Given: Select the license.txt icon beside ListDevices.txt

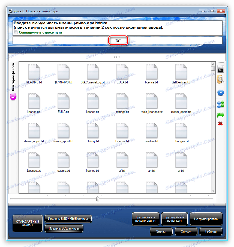Looking at the screenshot, I should click(x=152, y=72).
